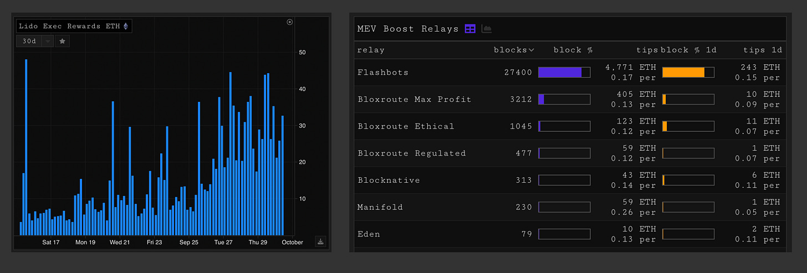Favorite the Lido Exec Rewards chart
The image size is (807, 273).
(62, 41)
